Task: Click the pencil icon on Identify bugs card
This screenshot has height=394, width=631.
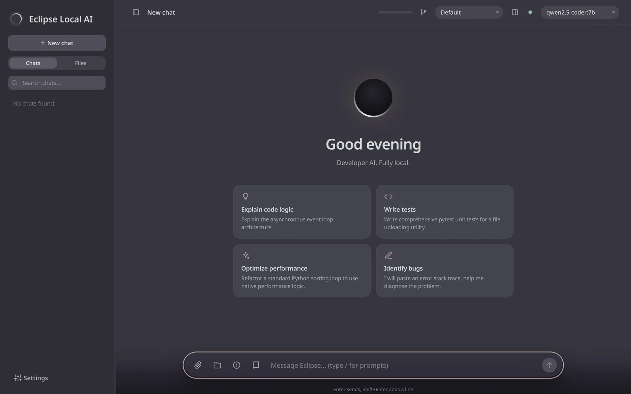Action: (388, 255)
